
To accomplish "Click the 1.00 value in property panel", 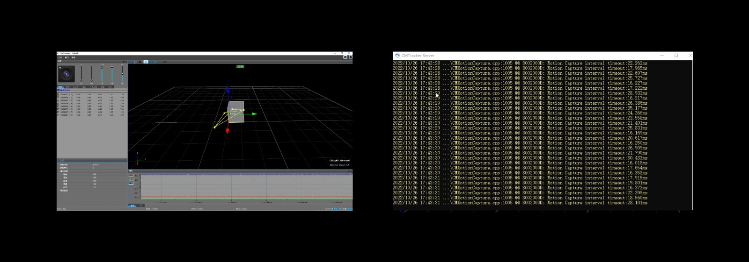I will 95,184.
